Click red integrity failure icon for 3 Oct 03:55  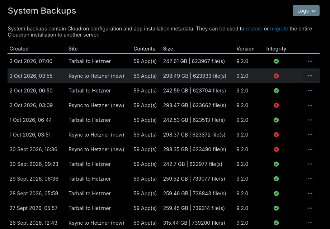pos(276,76)
